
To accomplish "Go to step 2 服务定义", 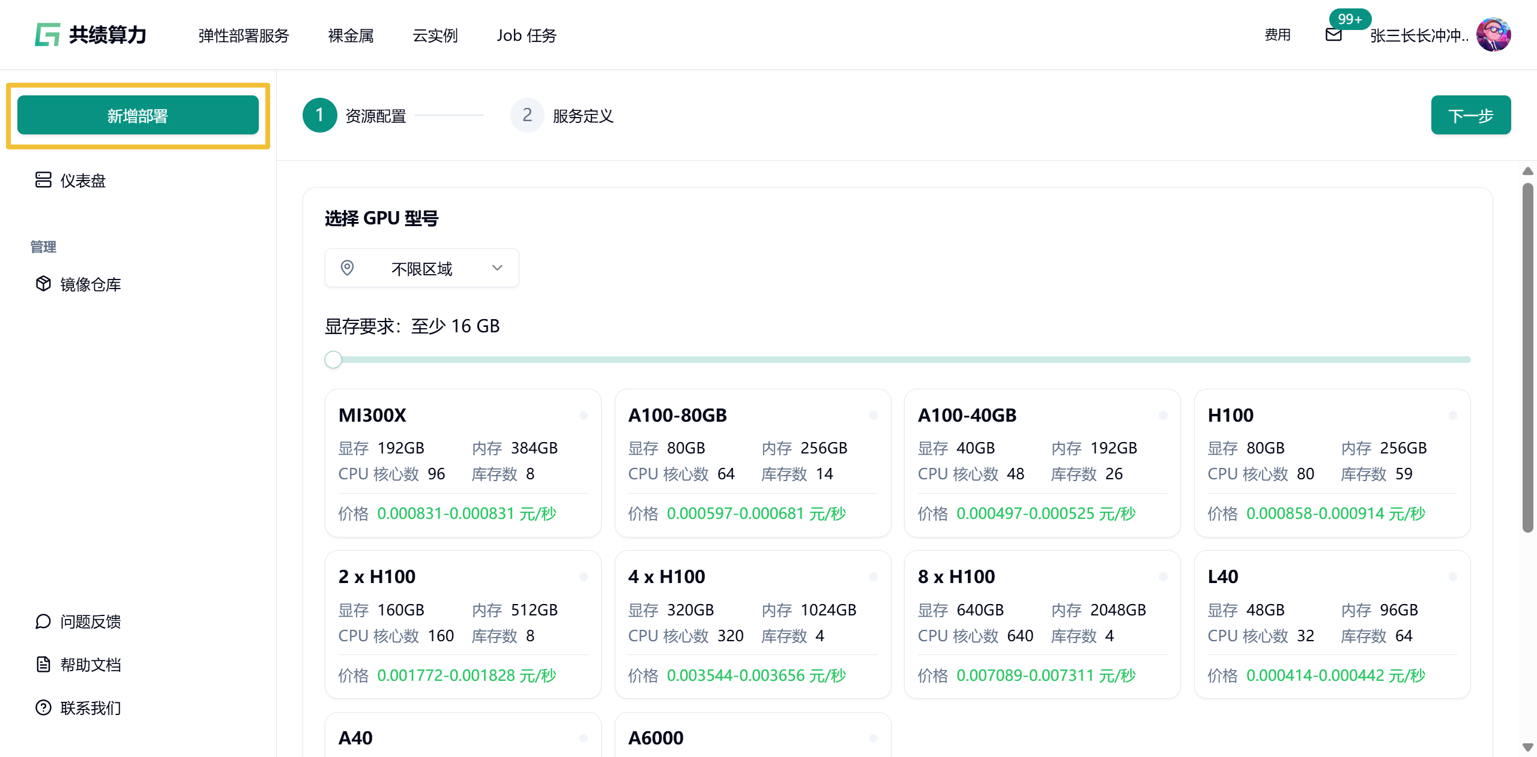I will 562,115.
